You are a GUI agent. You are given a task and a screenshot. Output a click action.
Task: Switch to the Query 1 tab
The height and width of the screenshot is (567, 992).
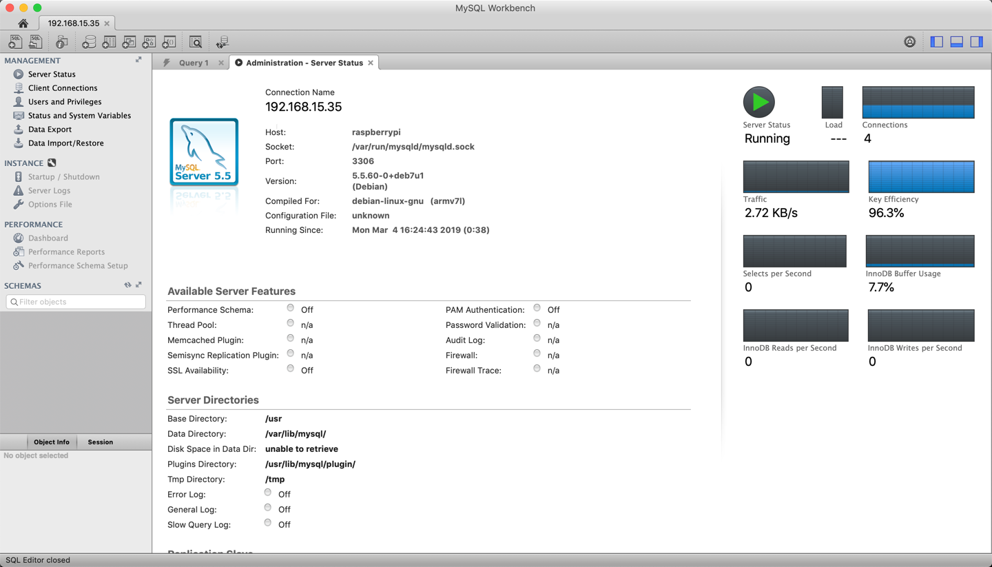coord(194,63)
